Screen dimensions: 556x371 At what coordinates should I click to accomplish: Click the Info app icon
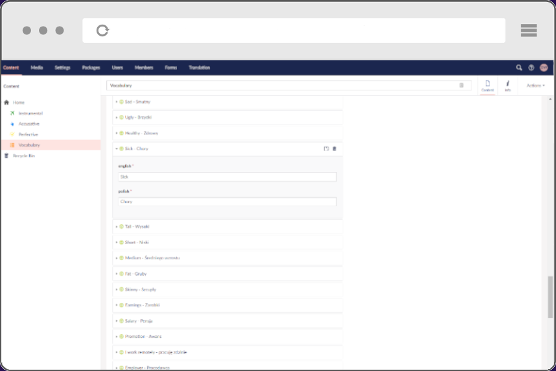click(507, 86)
